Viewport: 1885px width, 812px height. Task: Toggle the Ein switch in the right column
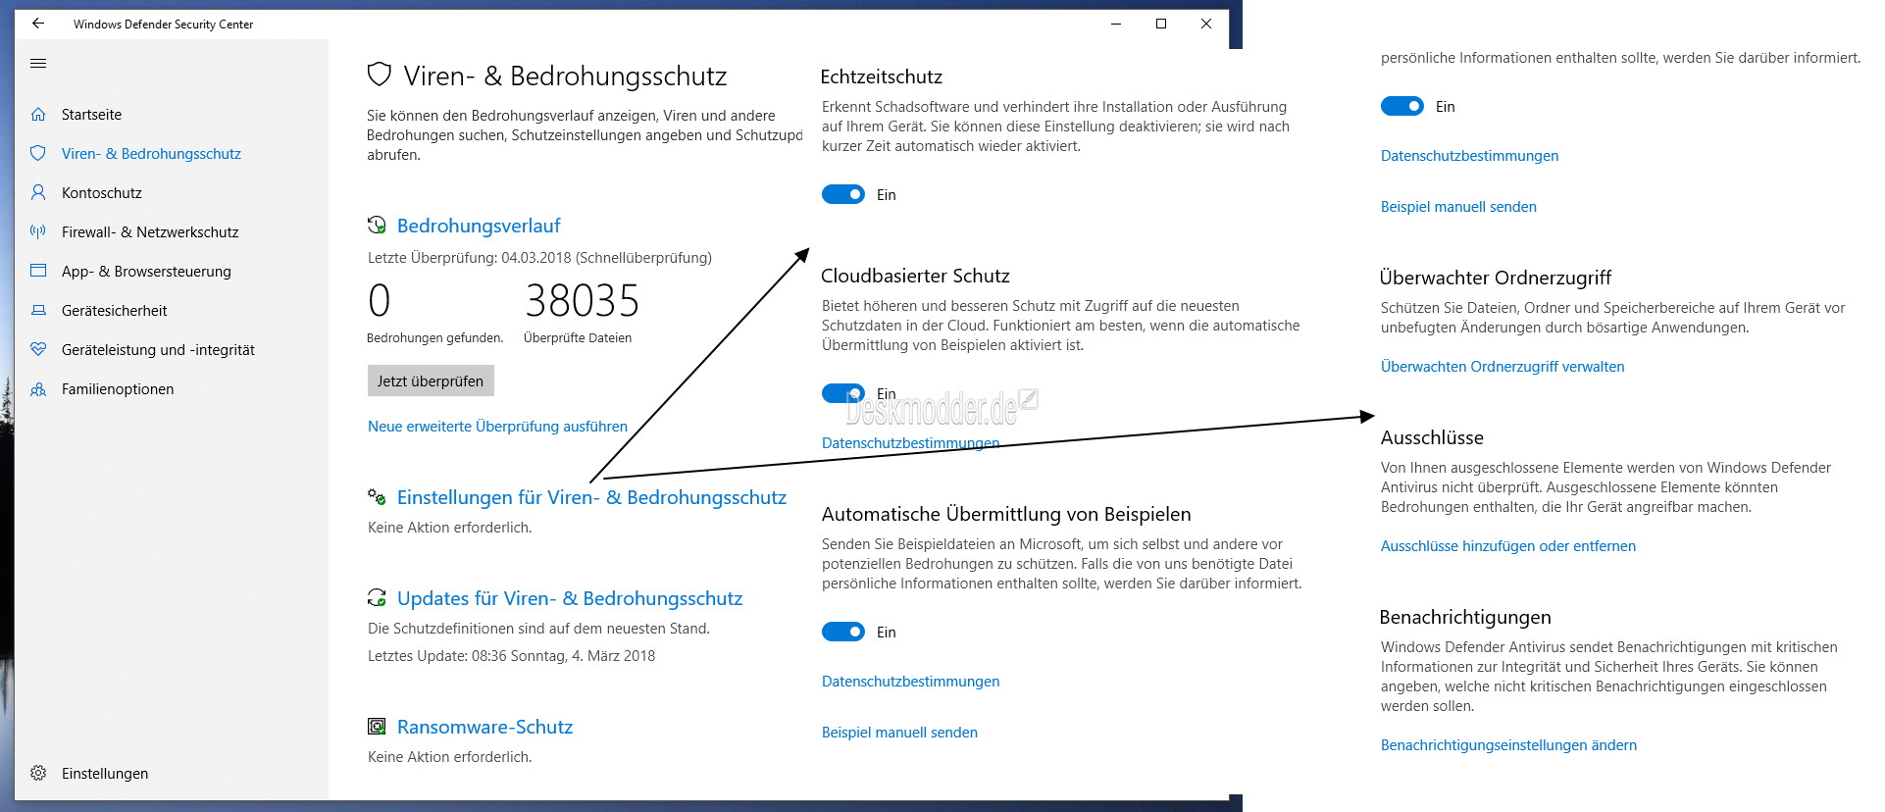tap(1402, 106)
